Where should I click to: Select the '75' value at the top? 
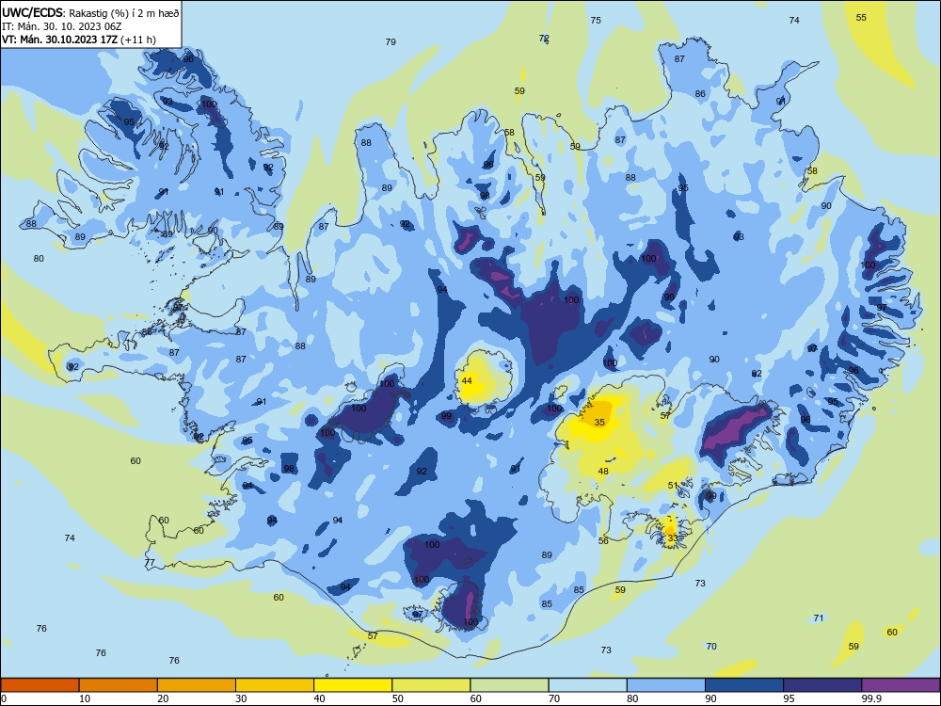pyautogui.click(x=596, y=20)
